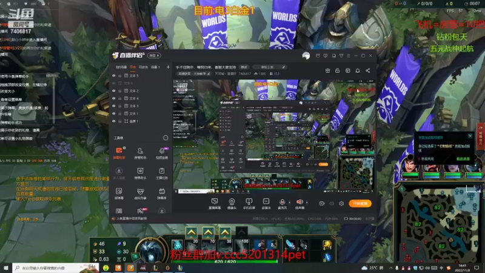Click the first ally portrait above minimap
485x273 pixels.
[x=410, y=166]
